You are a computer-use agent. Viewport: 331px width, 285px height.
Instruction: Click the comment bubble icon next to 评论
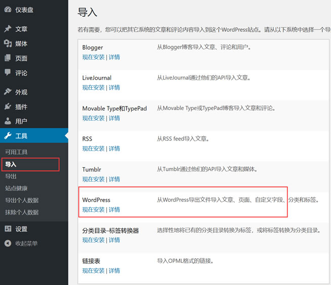click(x=8, y=73)
